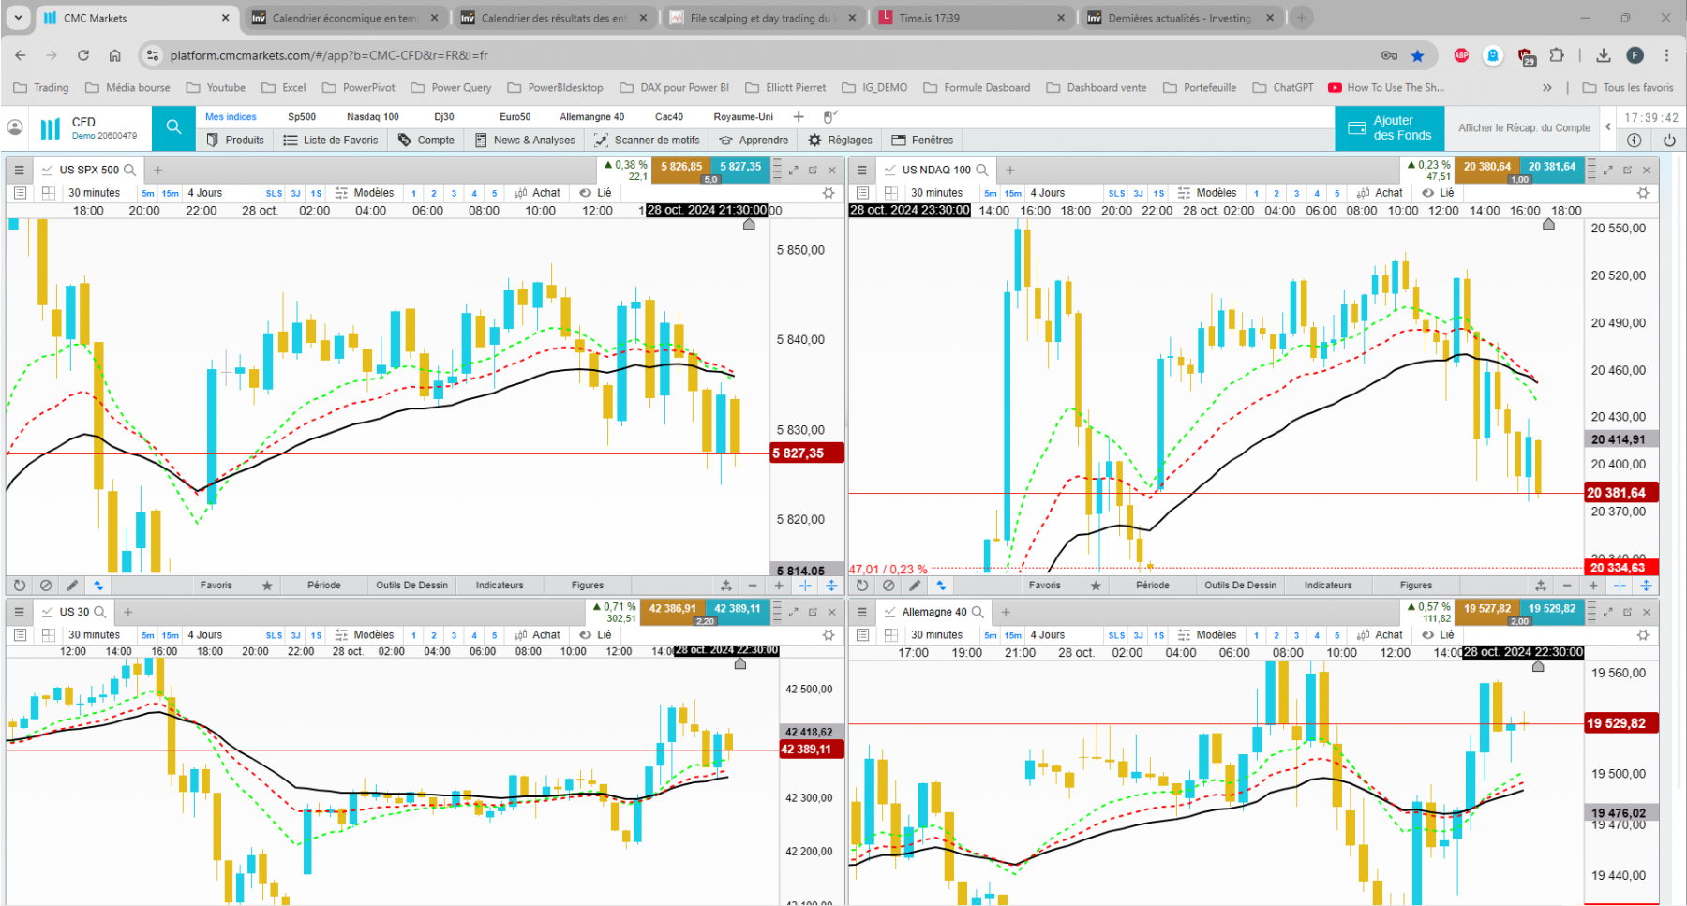Open Réglages settings
Image resolution: width=1687 pixels, height=906 pixels.
click(840, 140)
